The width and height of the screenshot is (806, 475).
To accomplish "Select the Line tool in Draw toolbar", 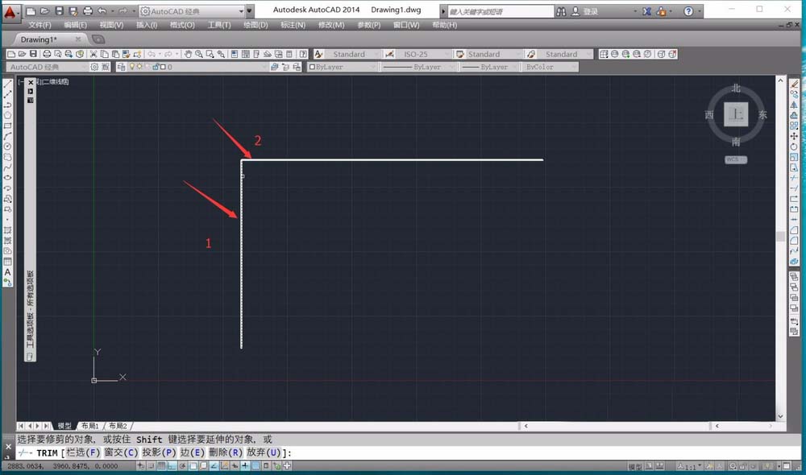I will click(x=8, y=84).
